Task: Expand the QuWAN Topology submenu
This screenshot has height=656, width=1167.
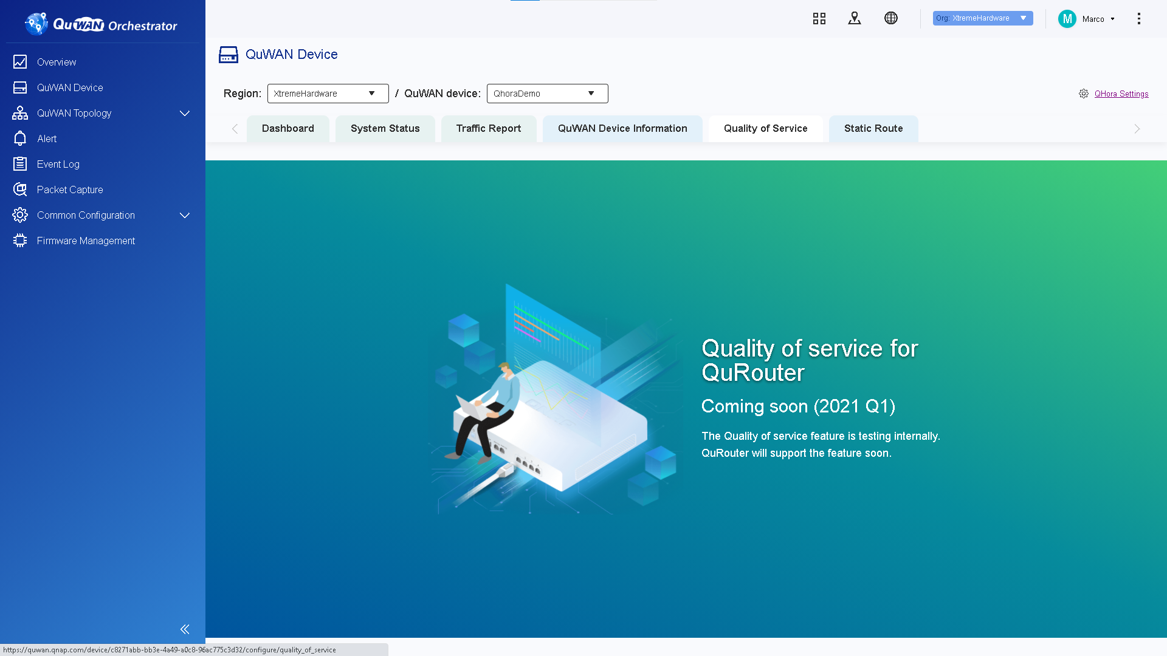Action: pyautogui.click(x=185, y=113)
